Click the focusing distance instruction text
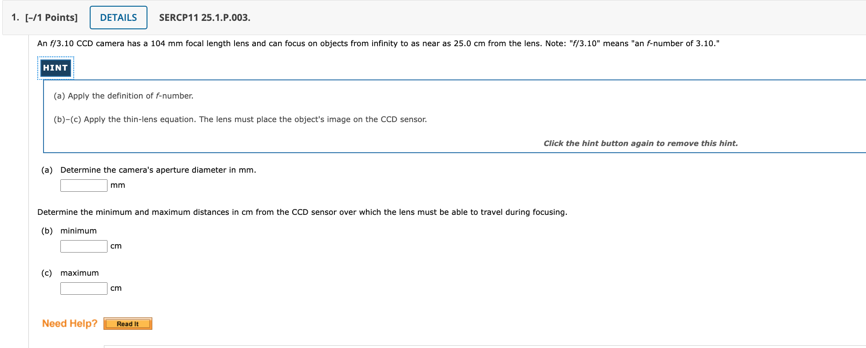The width and height of the screenshot is (866, 348). (x=302, y=212)
